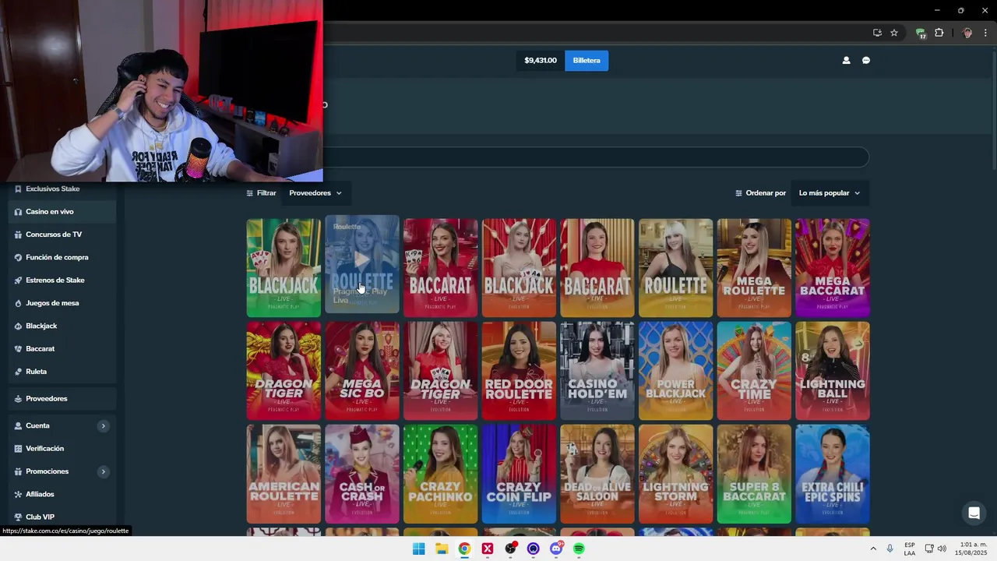Open Afiliados in sidebar

point(62,494)
